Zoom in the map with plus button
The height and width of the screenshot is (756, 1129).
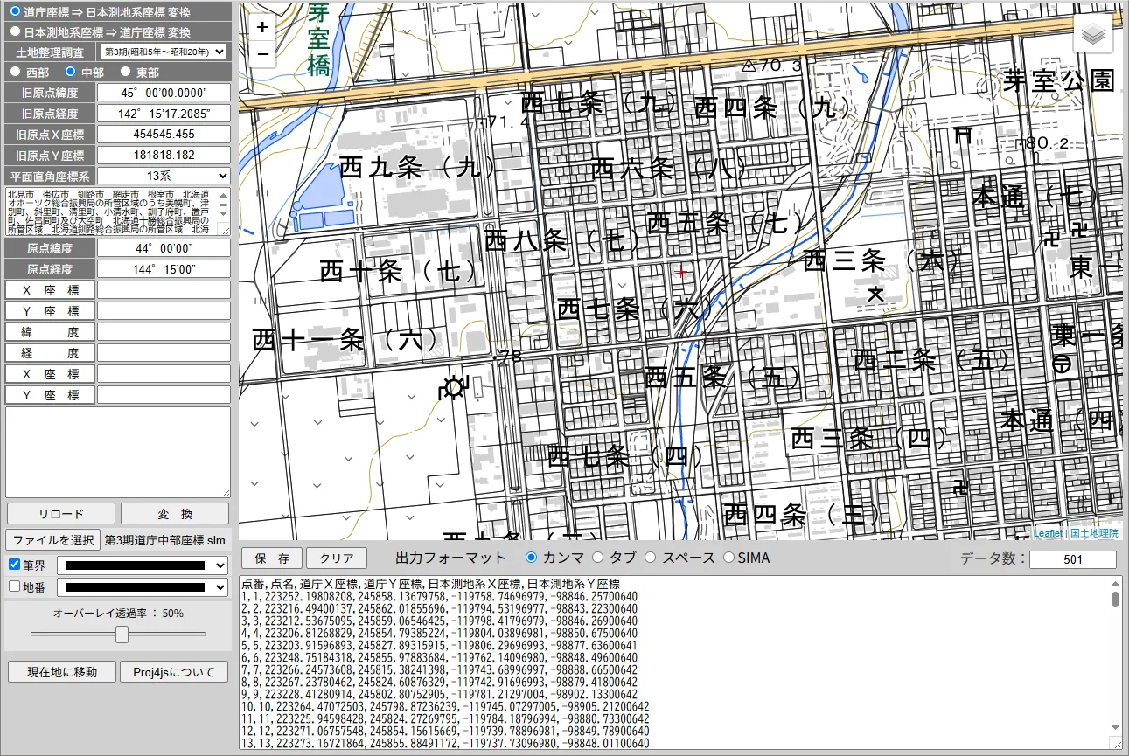(x=262, y=27)
